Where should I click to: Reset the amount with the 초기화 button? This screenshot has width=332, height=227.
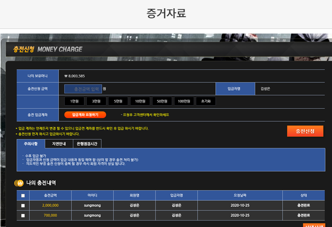(x=206, y=101)
